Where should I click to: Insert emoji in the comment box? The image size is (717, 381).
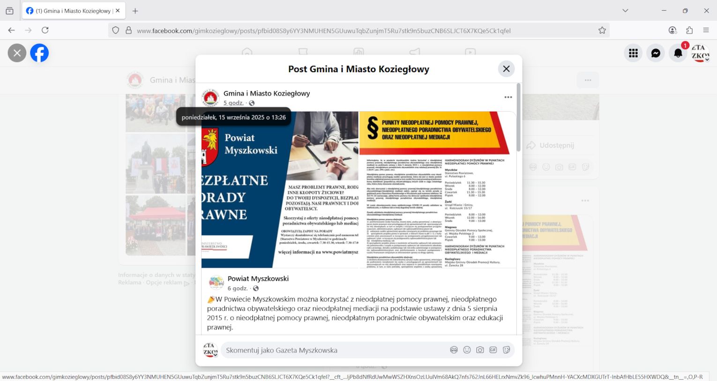point(467,350)
